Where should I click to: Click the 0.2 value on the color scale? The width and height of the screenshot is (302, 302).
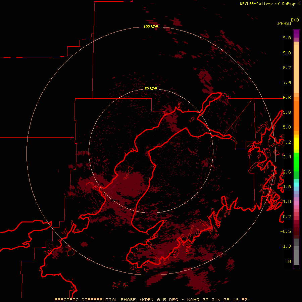(x=287, y=217)
